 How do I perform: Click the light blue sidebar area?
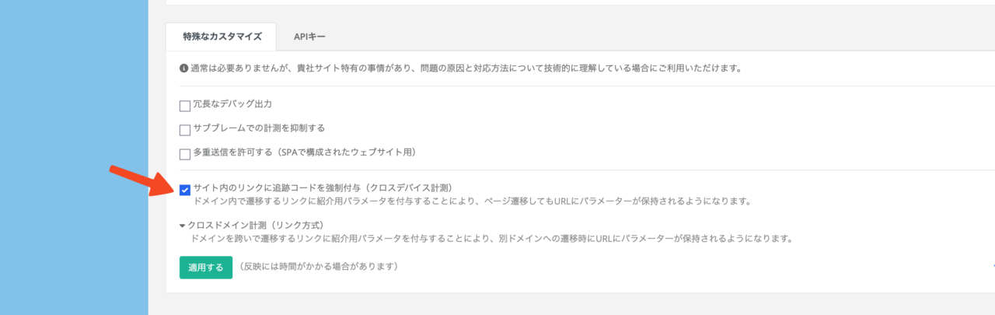74,157
